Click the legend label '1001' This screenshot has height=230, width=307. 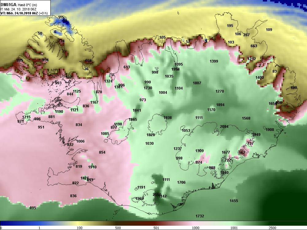point(234,228)
